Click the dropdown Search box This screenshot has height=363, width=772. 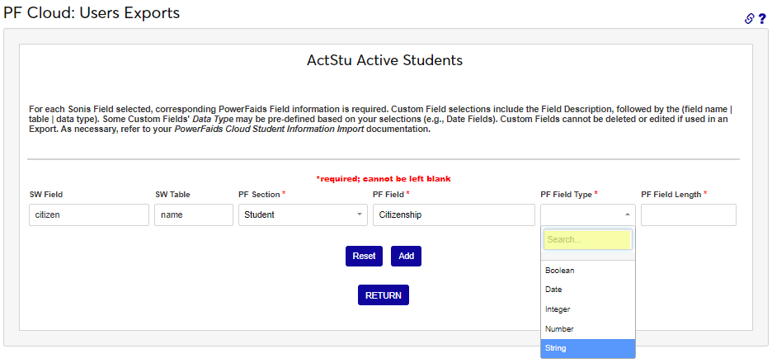(x=587, y=239)
